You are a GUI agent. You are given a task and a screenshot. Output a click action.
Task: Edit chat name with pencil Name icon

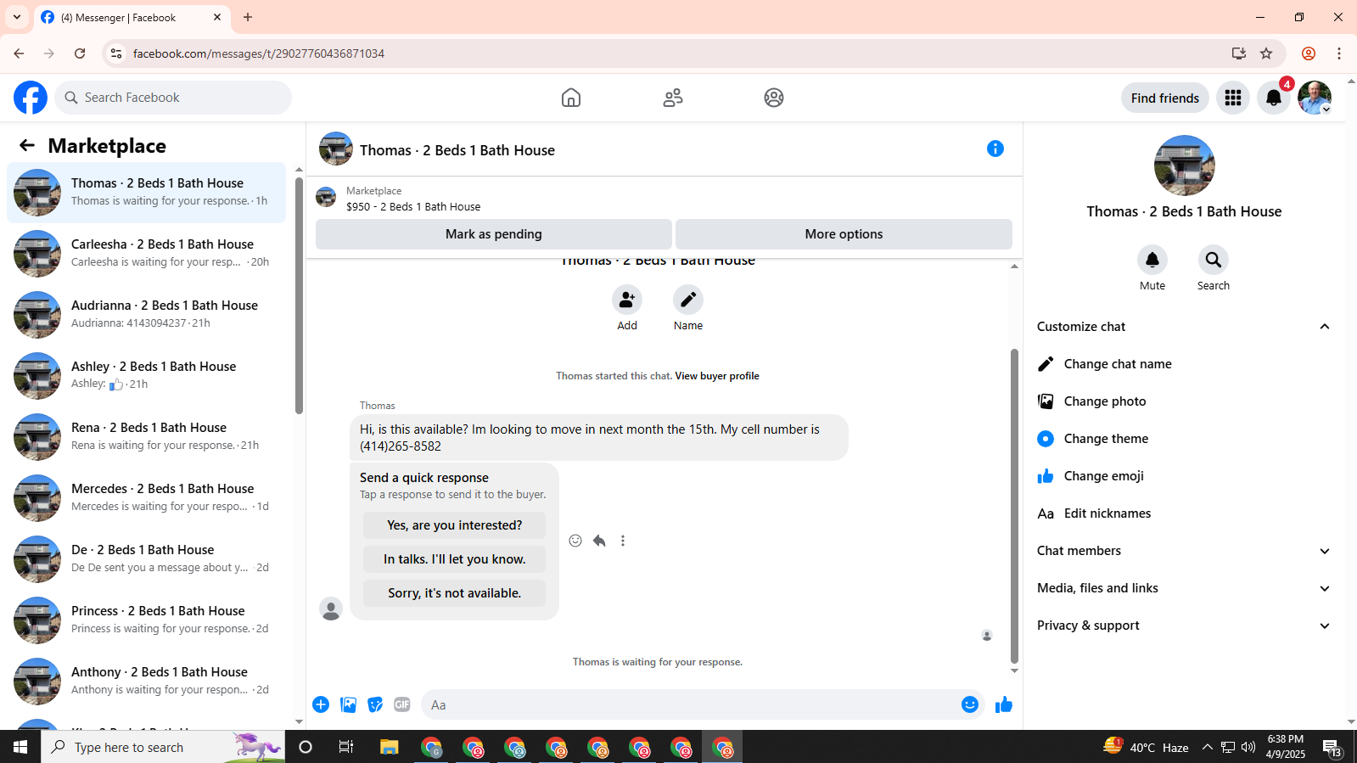688,300
